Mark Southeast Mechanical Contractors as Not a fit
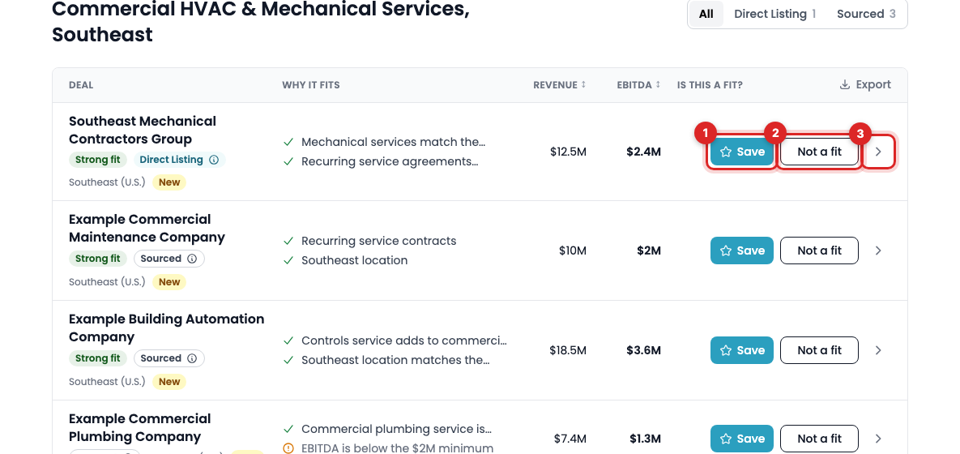 tap(819, 152)
